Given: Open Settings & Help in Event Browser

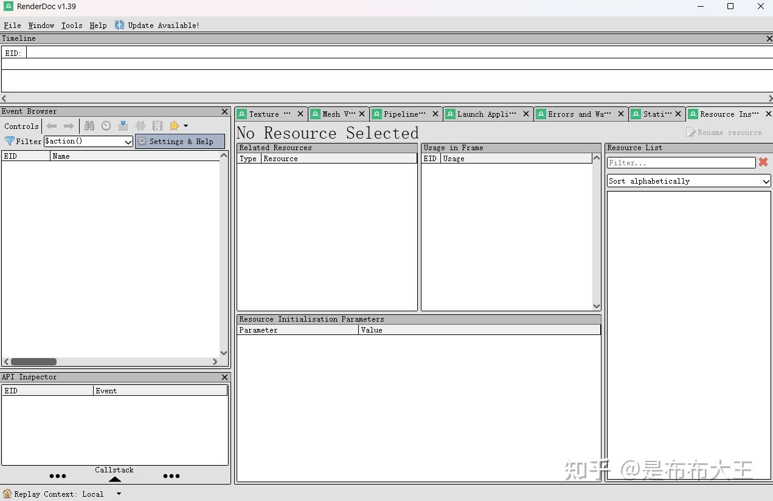Looking at the screenshot, I should [x=180, y=141].
